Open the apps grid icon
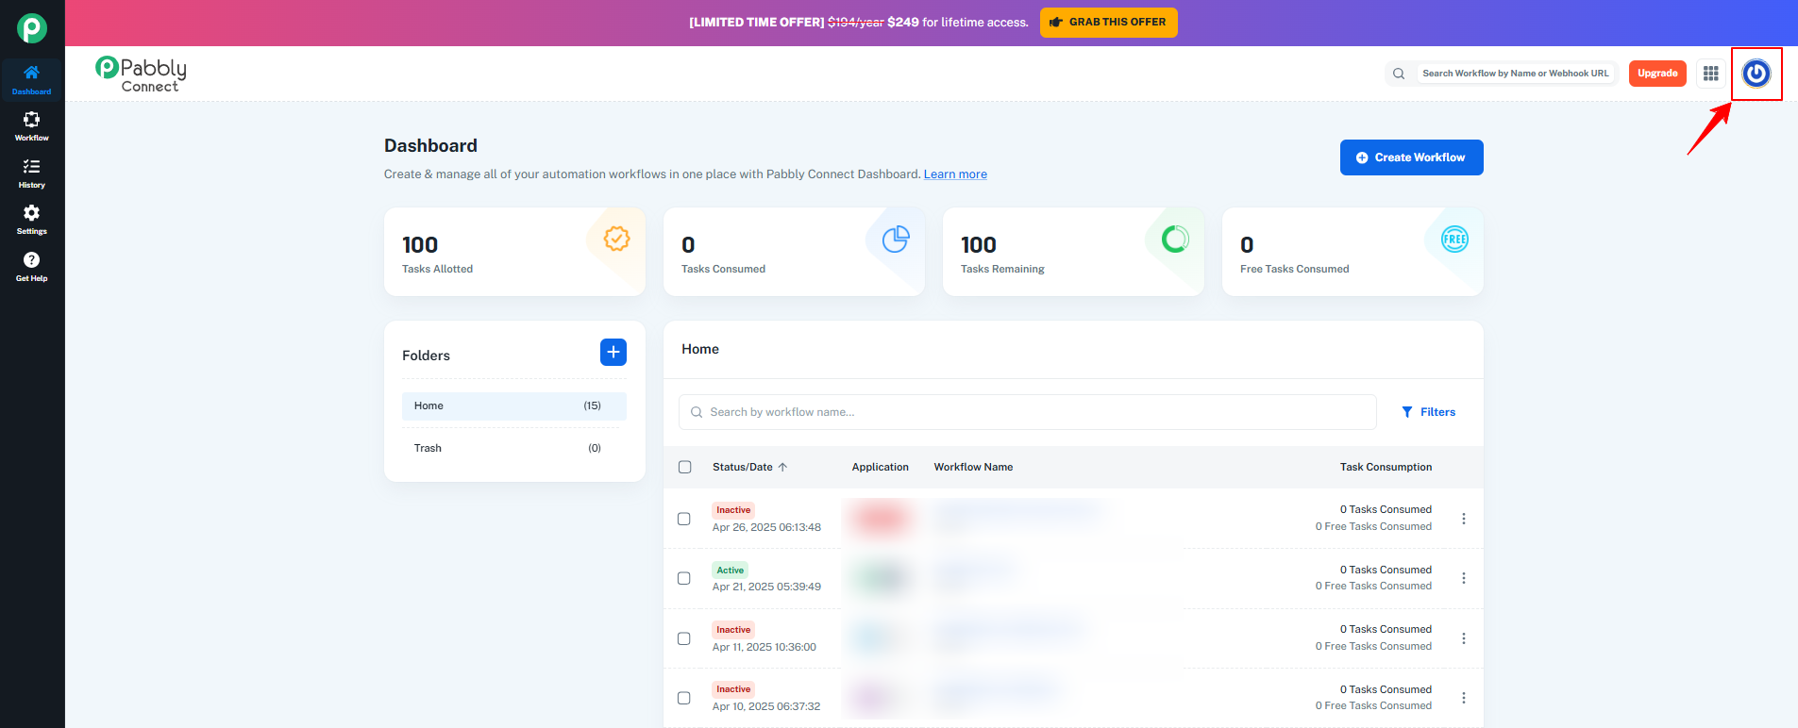This screenshot has width=1798, height=728. point(1711,74)
